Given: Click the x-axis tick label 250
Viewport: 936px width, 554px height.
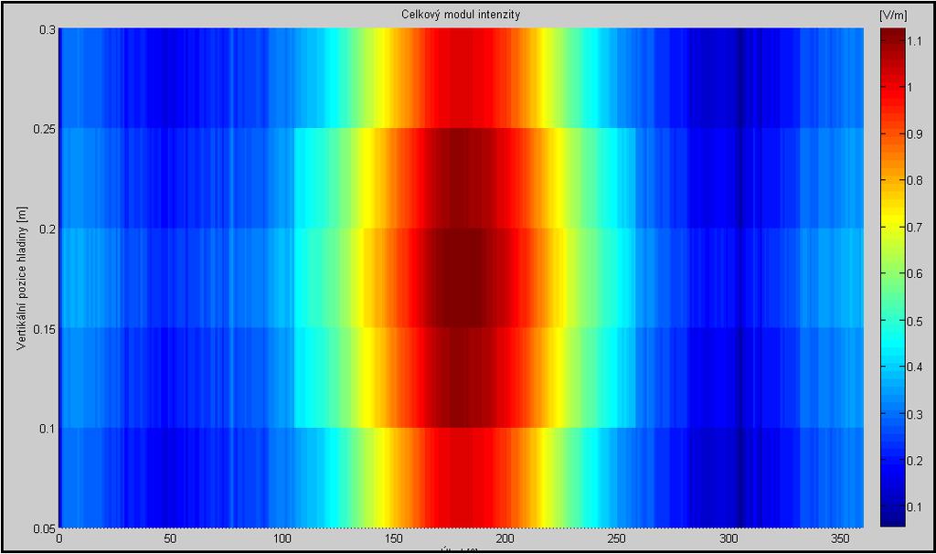Looking at the screenshot, I should tap(617, 539).
